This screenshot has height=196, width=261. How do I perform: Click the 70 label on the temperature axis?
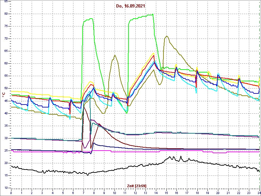point(6,39)
